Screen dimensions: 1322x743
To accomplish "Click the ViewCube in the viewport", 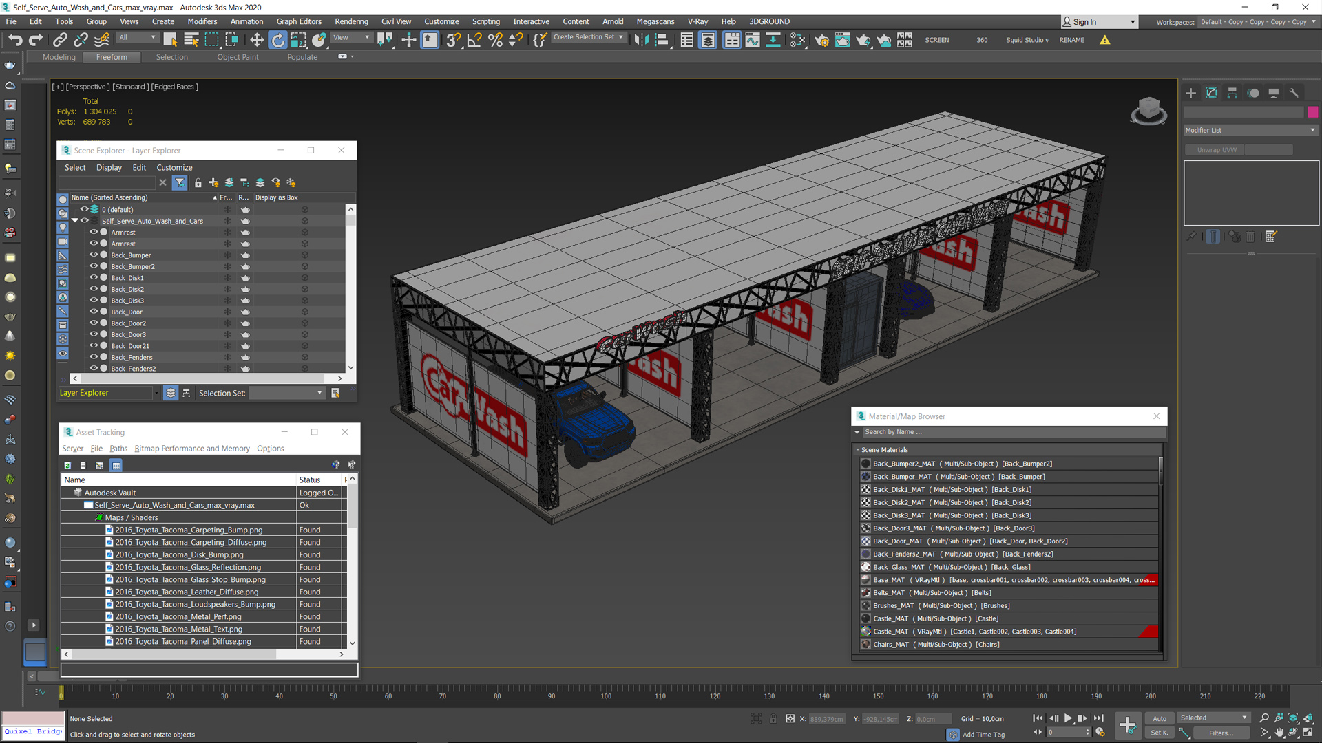I will pos(1148,110).
